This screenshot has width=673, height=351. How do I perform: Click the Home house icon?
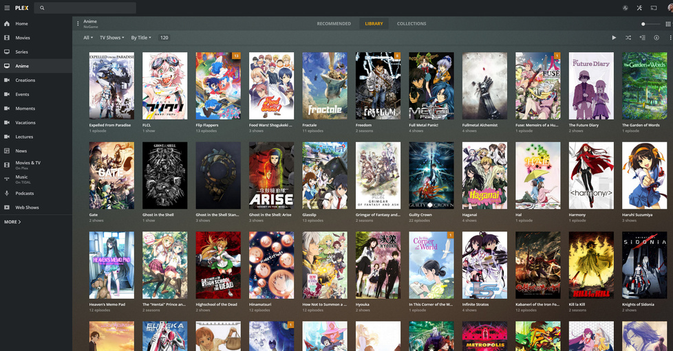[x=7, y=23]
